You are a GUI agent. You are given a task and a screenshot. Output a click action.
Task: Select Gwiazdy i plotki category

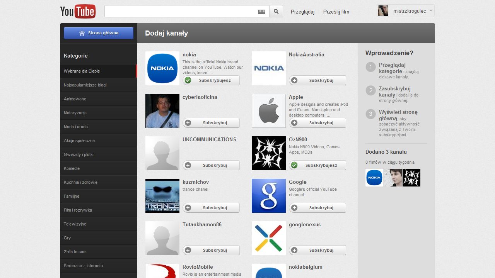[99, 154]
